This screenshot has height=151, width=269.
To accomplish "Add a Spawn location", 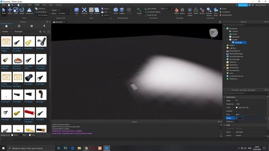I will pos(182,11).
